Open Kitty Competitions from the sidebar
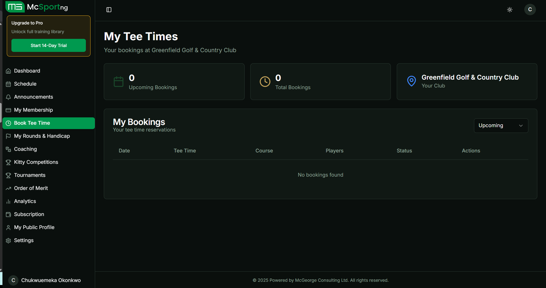This screenshot has height=288, width=546. pos(36,162)
